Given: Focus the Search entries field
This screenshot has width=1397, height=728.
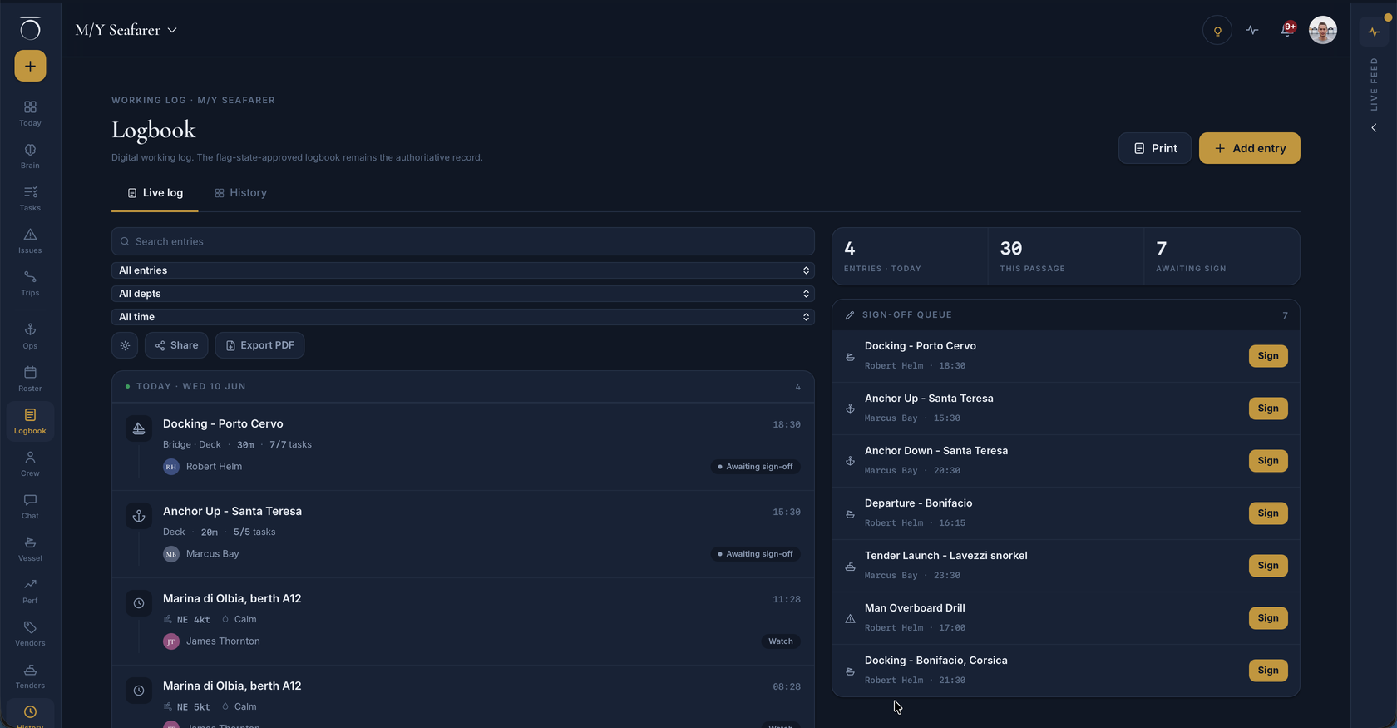Looking at the screenshot, I should pos(463,241).
